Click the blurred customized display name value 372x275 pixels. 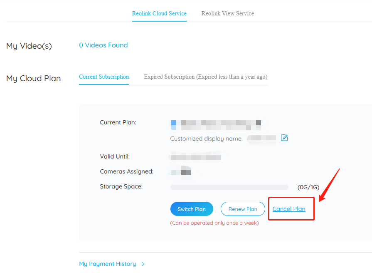261,139
